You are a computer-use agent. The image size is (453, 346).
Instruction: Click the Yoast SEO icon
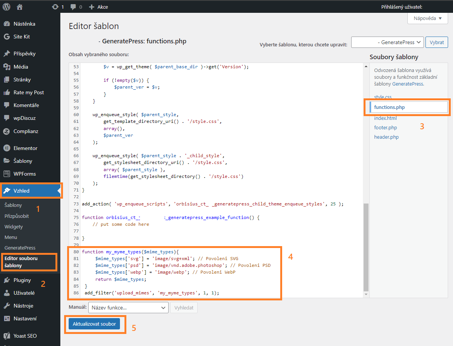[6, 335]
